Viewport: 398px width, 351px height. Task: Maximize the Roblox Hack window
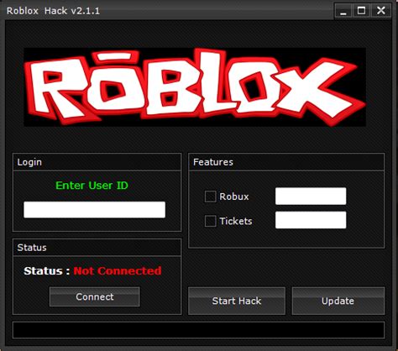[361, 12]
